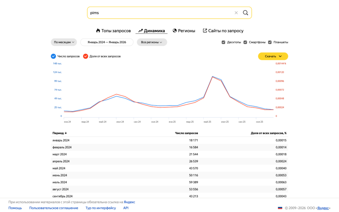Toggle the Доля от всех запросов series checkmark
Viewport: 339px width, 212px height.
pos(86,56)
